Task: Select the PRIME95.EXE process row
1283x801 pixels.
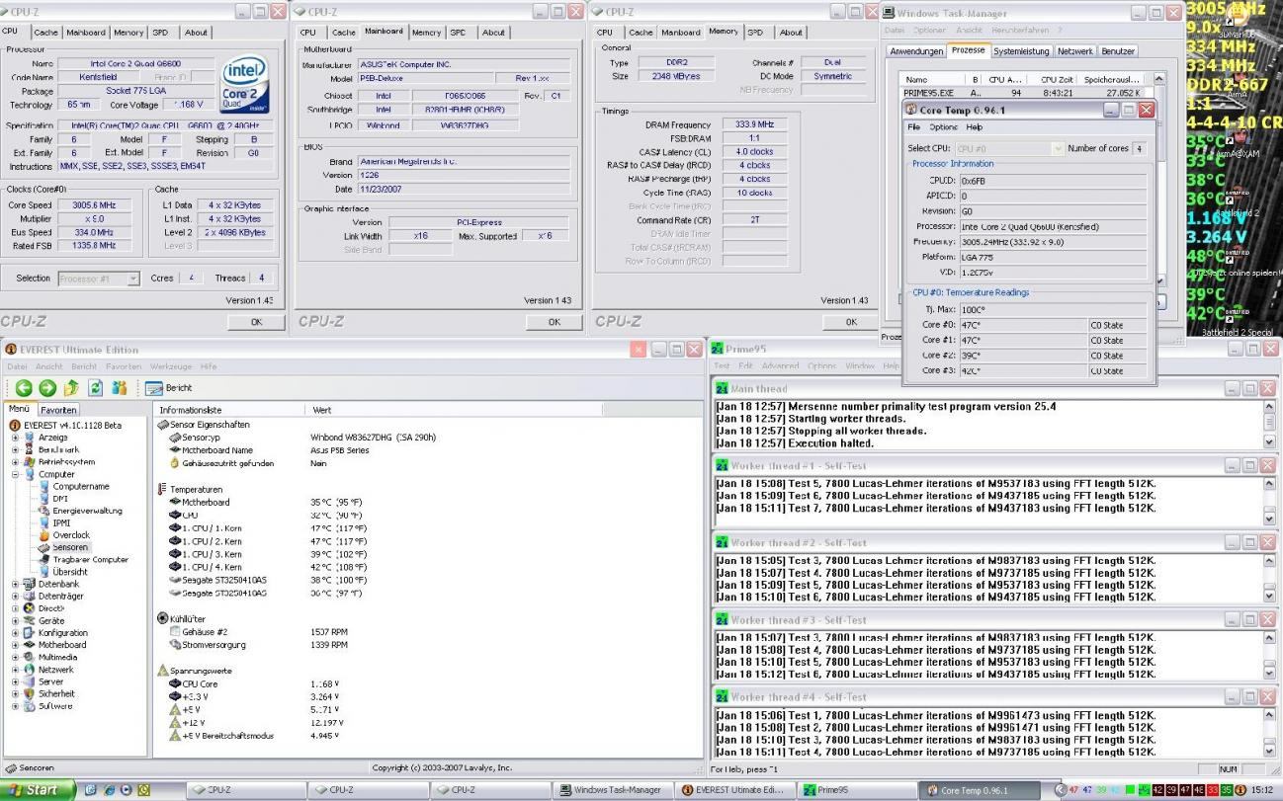Action: pos(1025,93)
